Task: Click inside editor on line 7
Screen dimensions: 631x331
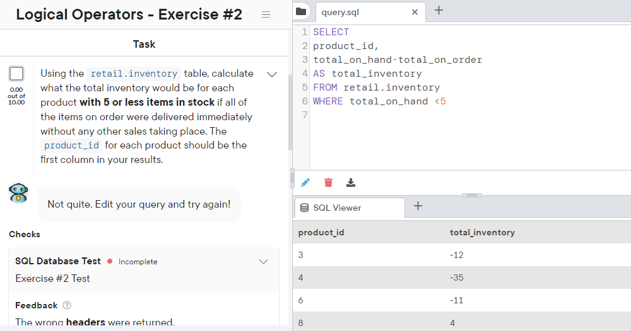Action: [470, 115]
